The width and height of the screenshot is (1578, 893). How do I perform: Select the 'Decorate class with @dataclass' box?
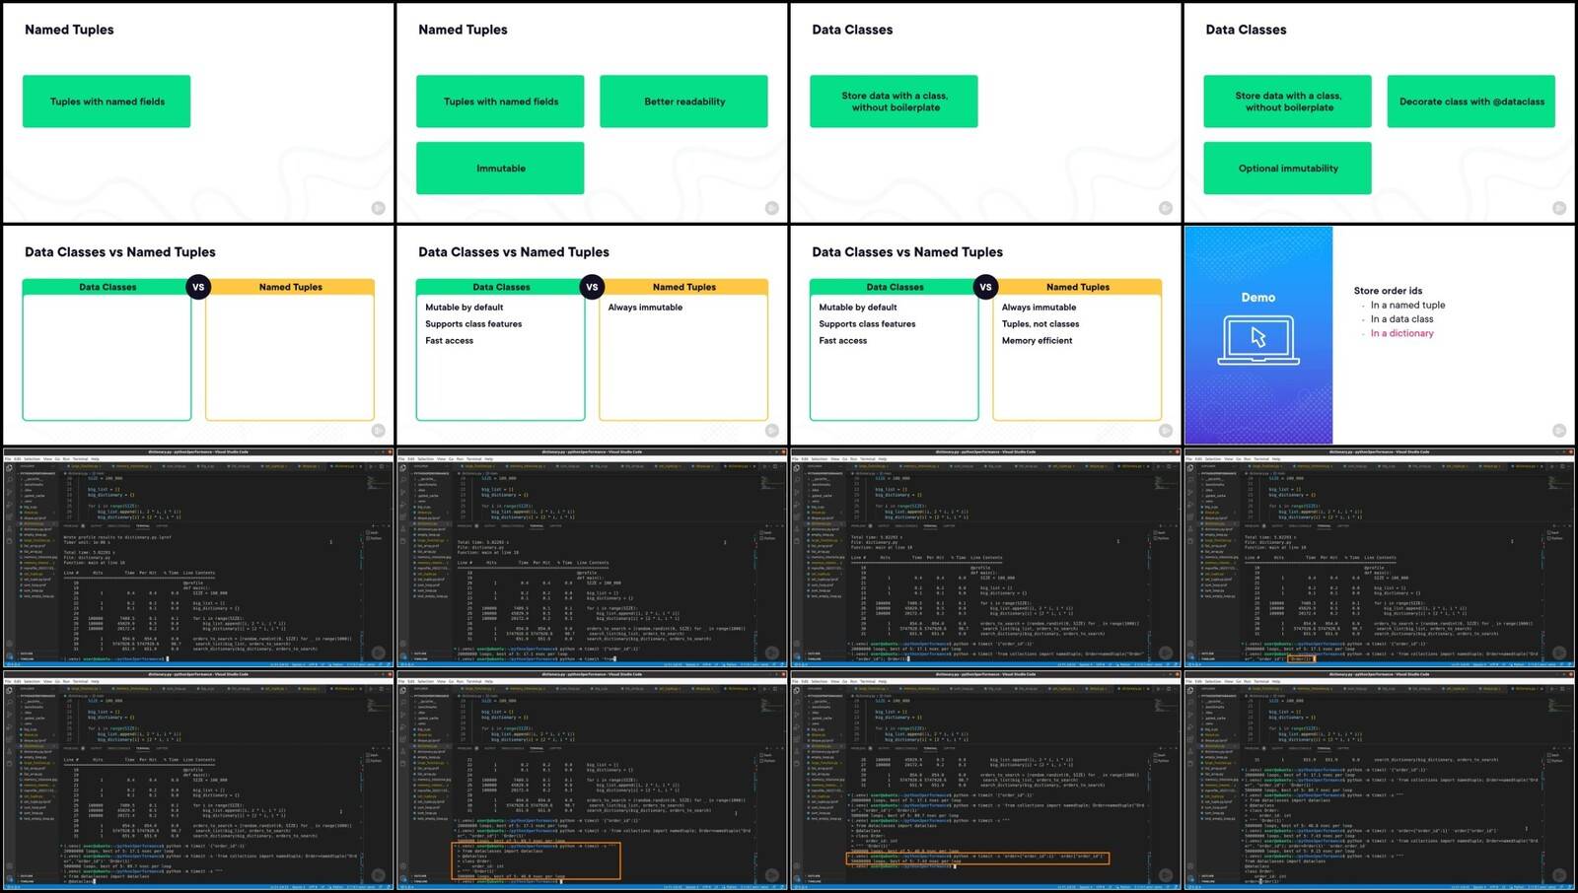(1470, 102)
